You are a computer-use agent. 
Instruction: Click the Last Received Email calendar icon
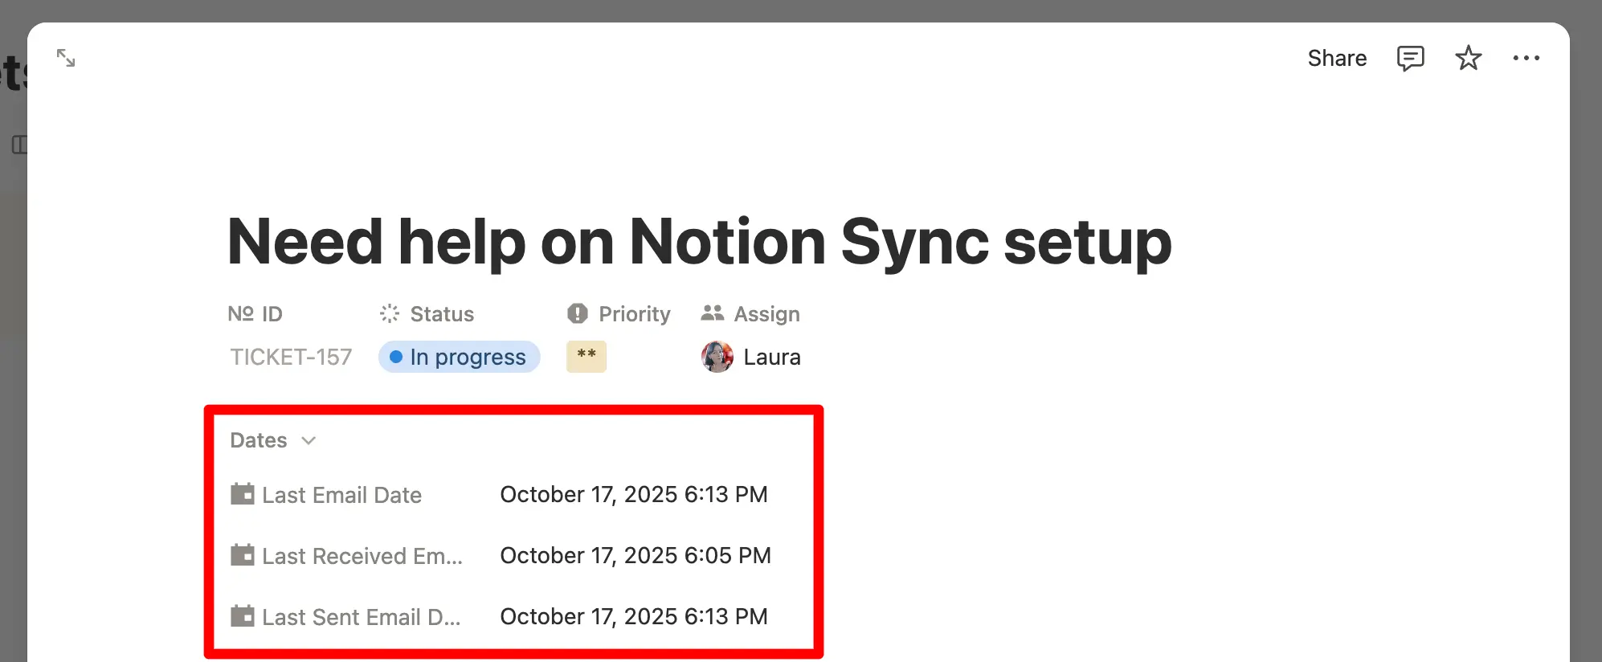tap(242, 555)
